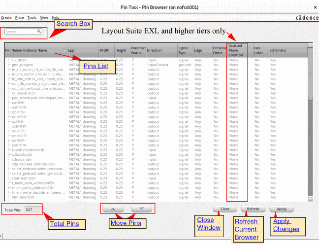Sort by Pin Name/Instance Name column header
The image size is (319, 246).
(36, 50)
